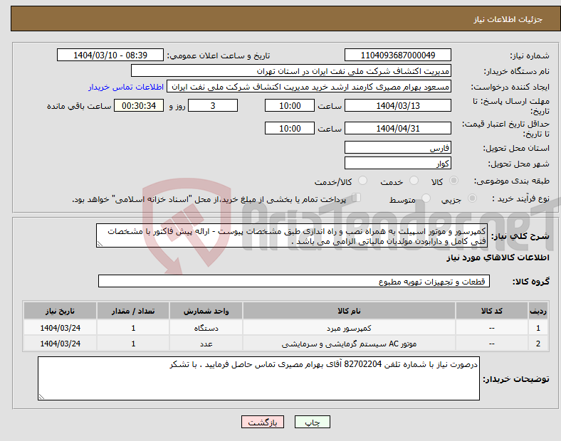
Task: Click the گروه کالا field قطعات و تجهیزات تهویه مطبوع
Action: (x=294, y=281)
